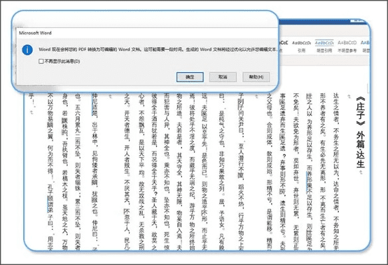This screenshot has width=388, height=265.
Task: Click the vertical line starting 之父母也
Action: point(269,172)
